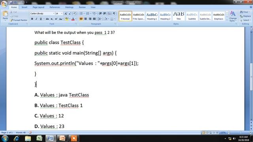Apply strikethrough to text
Viewport: 253px width, 142px height.
point(47,19)
